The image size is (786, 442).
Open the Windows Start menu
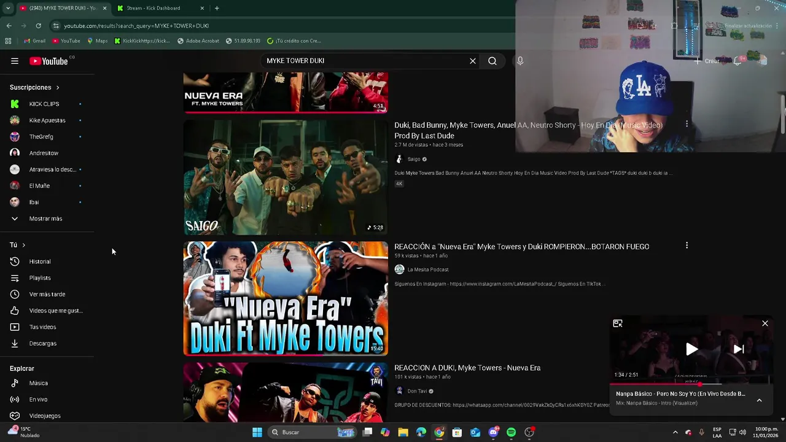257,432
